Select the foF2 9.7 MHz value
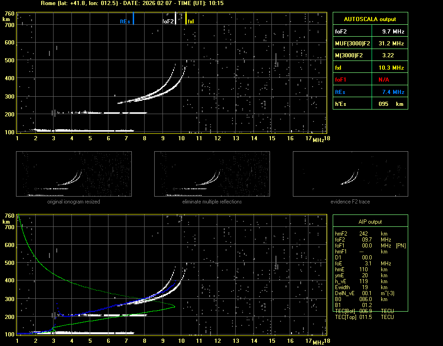Screen dimensions: 443x346 [x=393, y=32]
